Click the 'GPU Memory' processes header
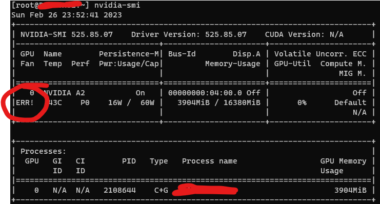The image size is (380, 204). 344,161
